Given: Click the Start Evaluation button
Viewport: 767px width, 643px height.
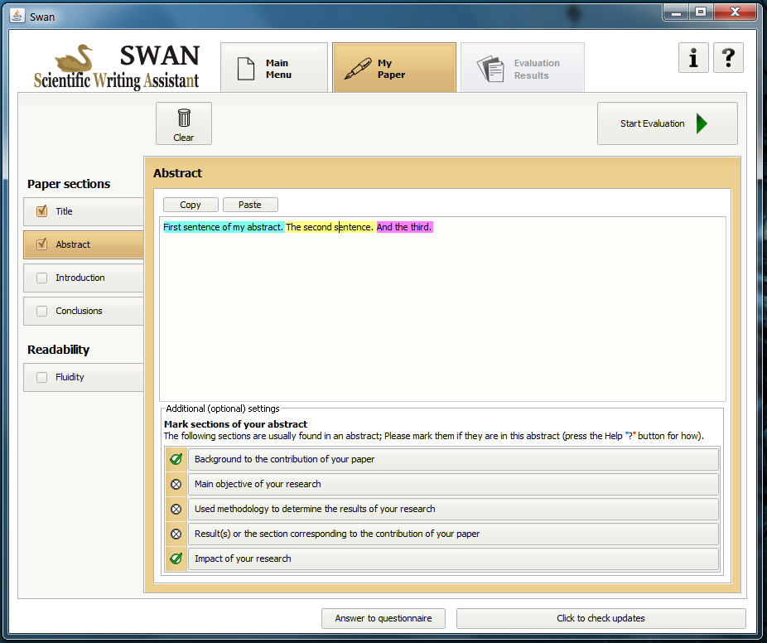Looking at the screenshot, I should [x=668, y=123].
